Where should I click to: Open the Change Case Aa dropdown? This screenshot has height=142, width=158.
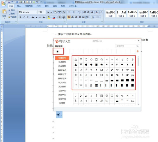[44, 17]
